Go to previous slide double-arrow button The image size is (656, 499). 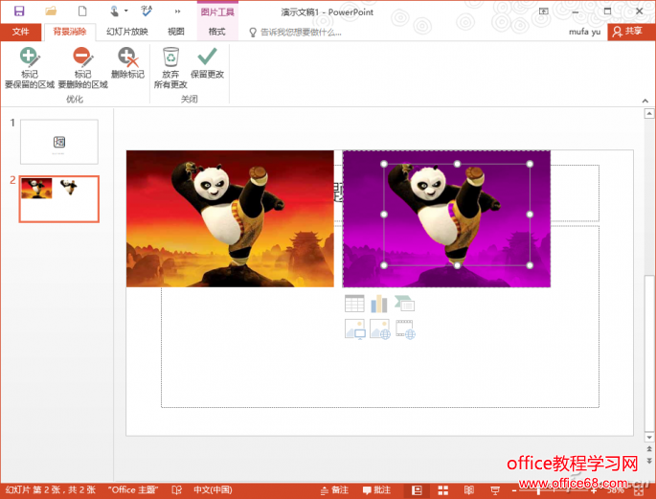[x=649, y=449]
